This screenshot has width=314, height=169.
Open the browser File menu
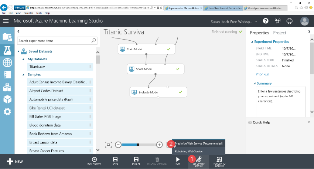[4, 13]
